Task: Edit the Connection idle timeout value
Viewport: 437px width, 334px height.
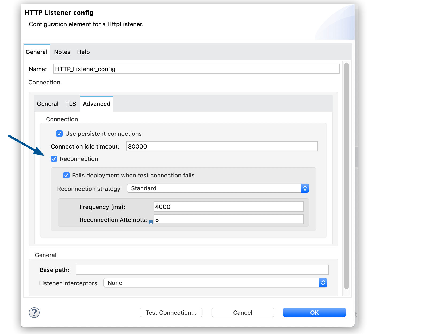Action: tap(221, 146)
